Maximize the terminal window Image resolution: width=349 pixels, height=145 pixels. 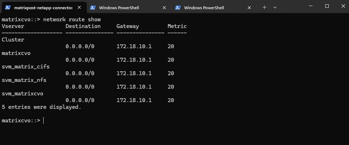327,6
